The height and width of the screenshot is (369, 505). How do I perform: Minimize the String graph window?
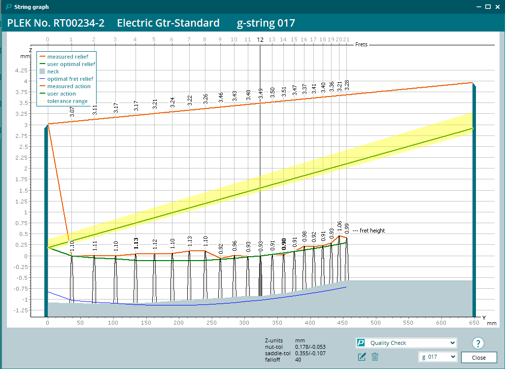click(x=479, y=7)
